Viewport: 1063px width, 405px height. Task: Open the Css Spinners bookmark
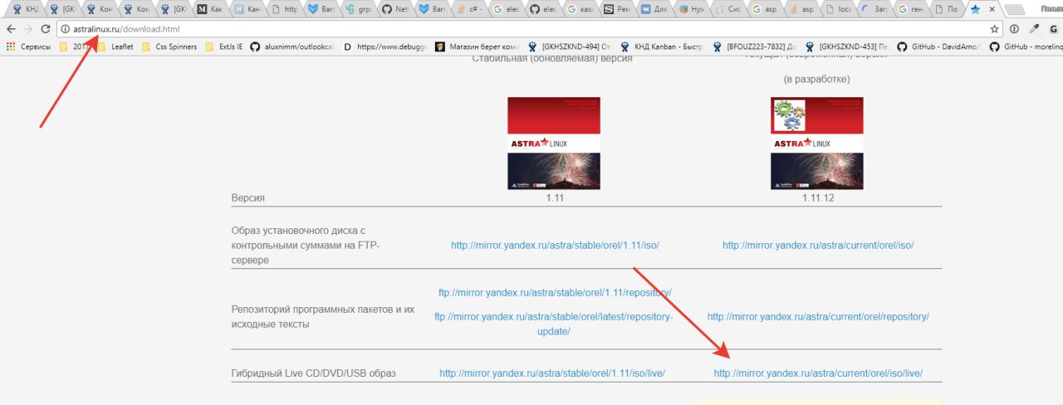click(169, 47)
